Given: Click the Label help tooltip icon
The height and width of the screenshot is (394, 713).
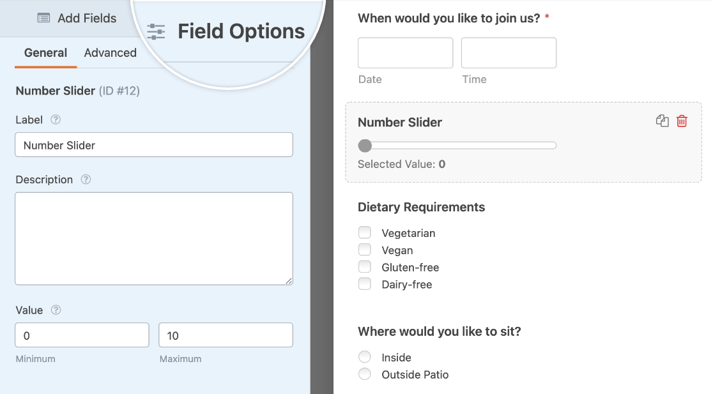Looking at the screenshot, I should (x=56, y=119).
